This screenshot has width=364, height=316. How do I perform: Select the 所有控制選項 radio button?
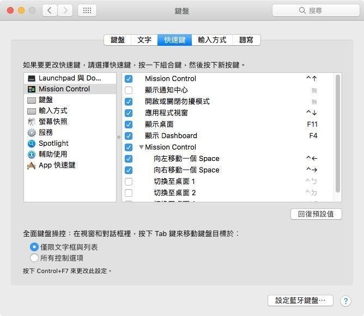coord(34,258)
